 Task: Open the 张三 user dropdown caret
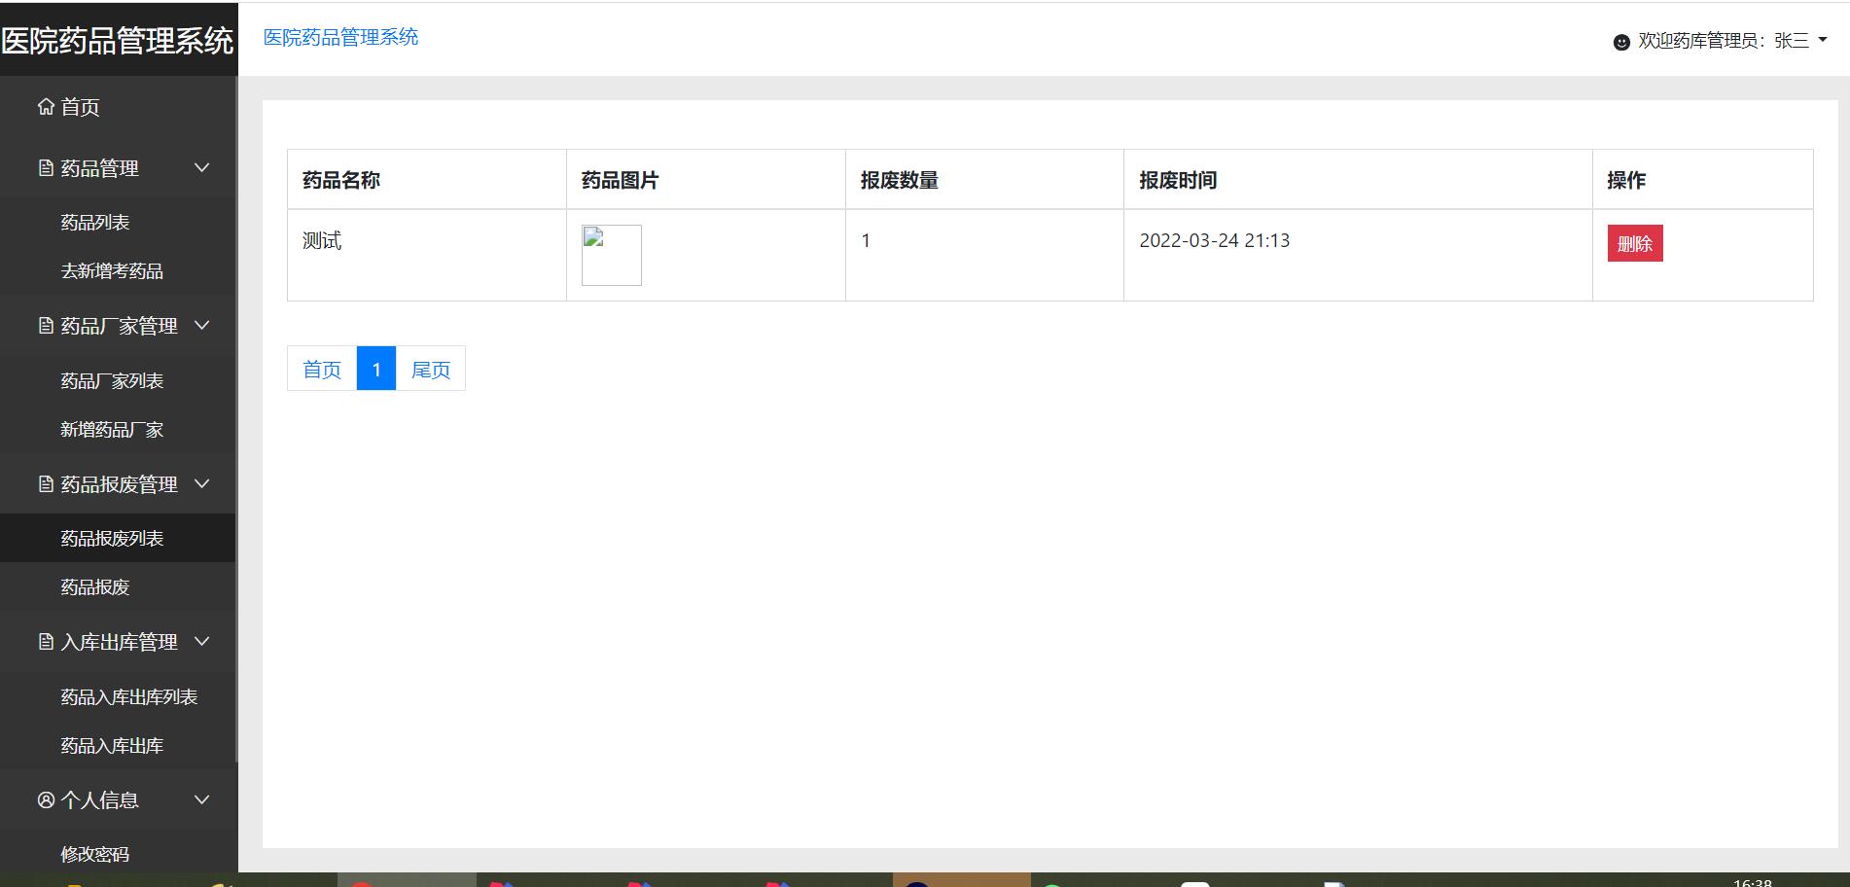[x=1823, y=41]
